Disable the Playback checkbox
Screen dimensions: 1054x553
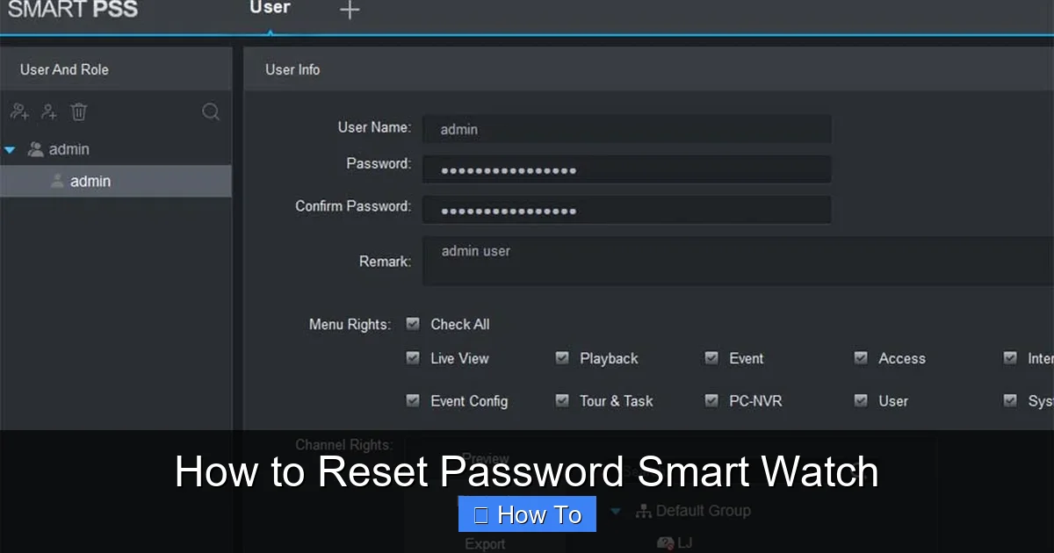coord(562,358)
